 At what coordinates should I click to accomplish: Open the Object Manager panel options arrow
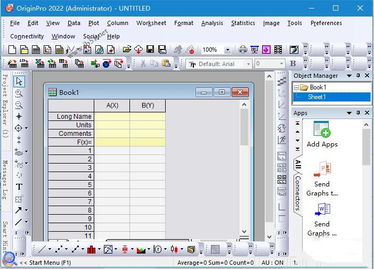(349, 76)
